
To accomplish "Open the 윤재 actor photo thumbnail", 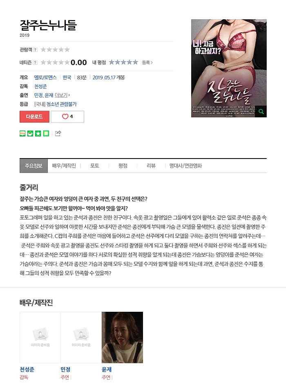I will pos(122,338).
